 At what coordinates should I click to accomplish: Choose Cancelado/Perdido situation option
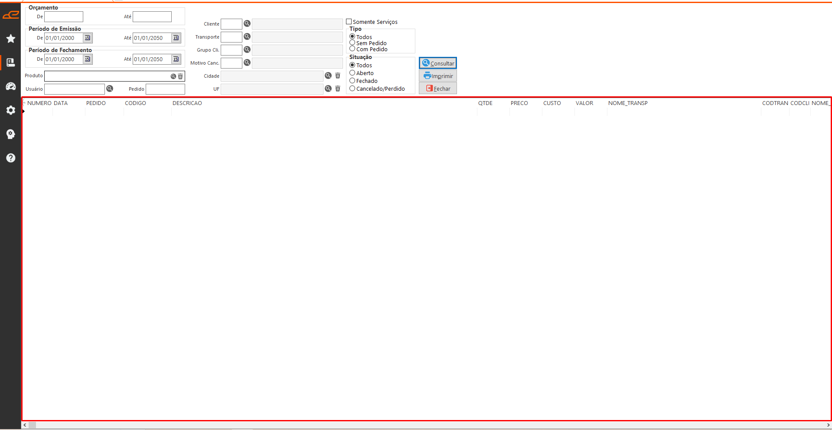pos(352,89)
